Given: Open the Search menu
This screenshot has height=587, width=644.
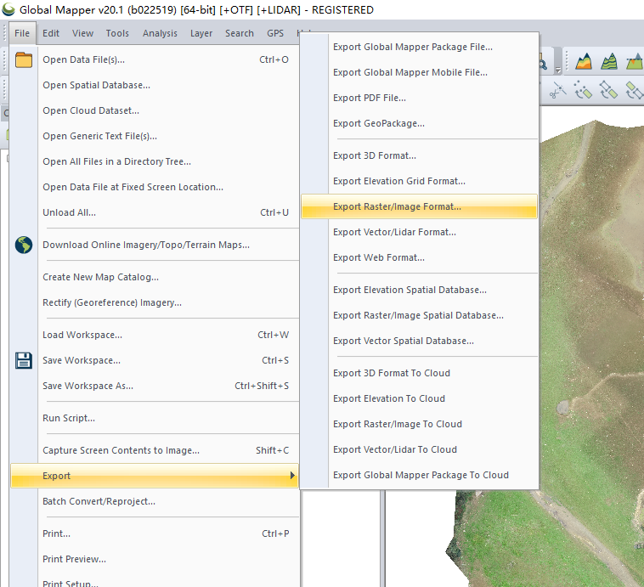Looking at the screenshot, I should tap(239, 33).
